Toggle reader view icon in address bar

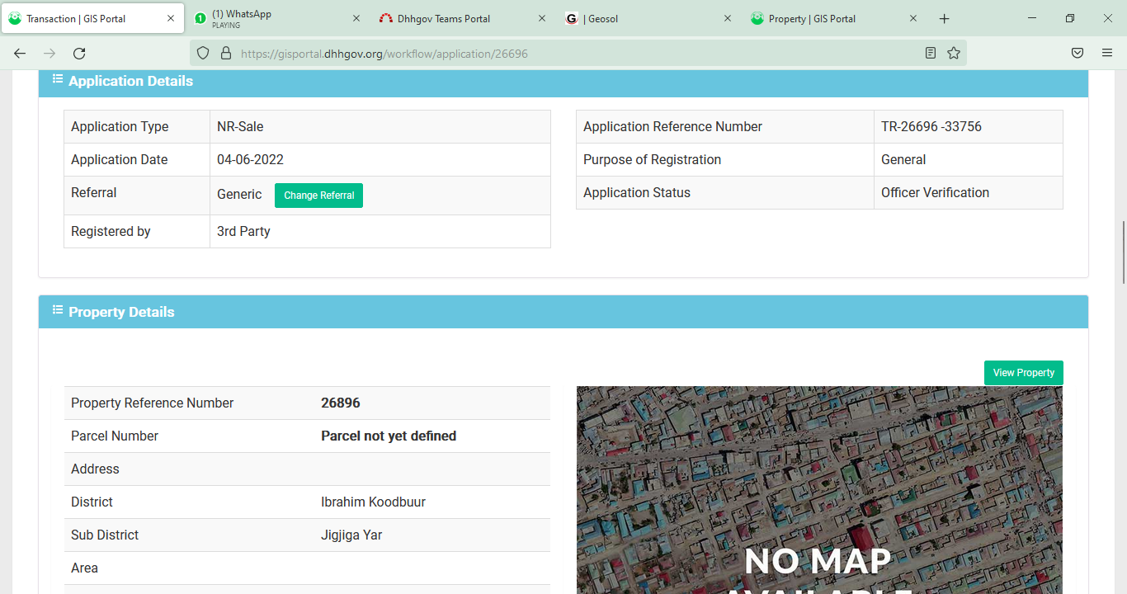(x=931, y=53)
